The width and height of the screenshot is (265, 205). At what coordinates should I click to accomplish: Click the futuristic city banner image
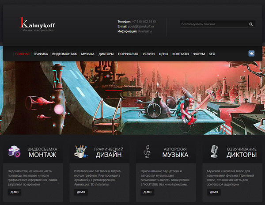tap(132, 98)
